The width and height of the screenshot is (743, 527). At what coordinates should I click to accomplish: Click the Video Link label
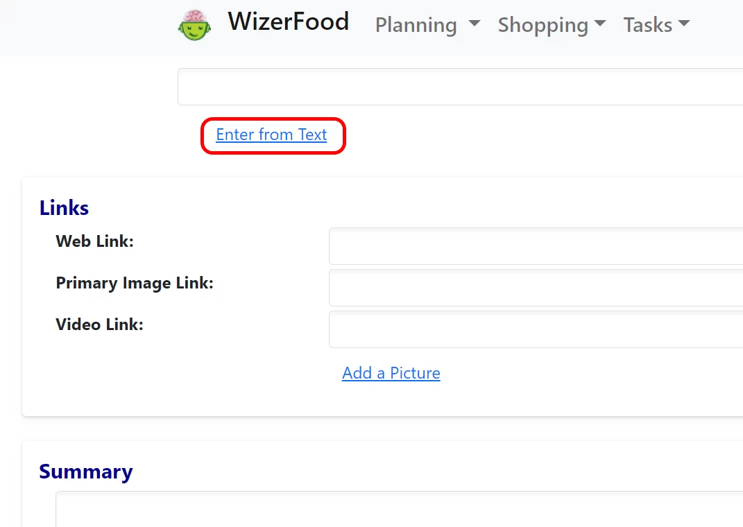[x=99, y=325]
